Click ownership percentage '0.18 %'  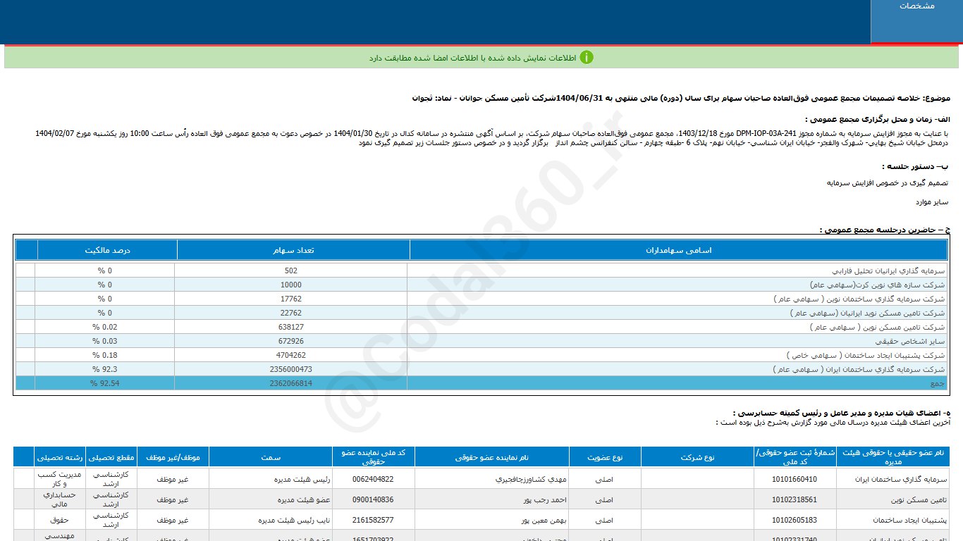(x=105, y=355)
